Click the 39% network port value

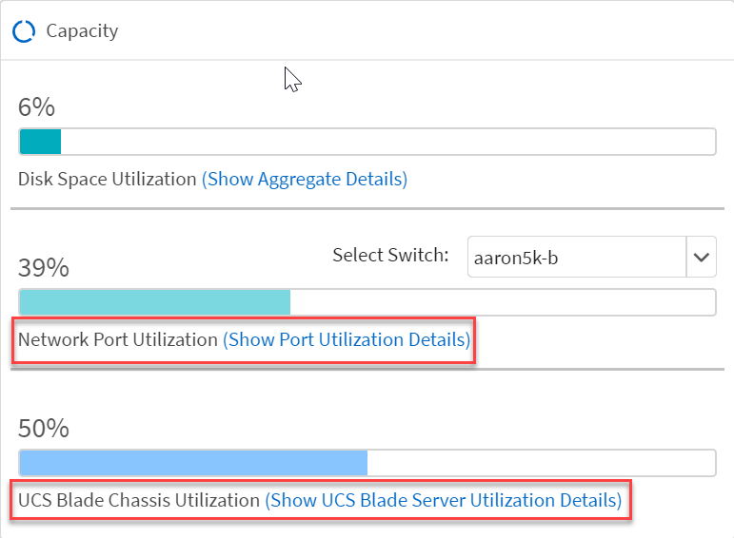tap(44, 268)
